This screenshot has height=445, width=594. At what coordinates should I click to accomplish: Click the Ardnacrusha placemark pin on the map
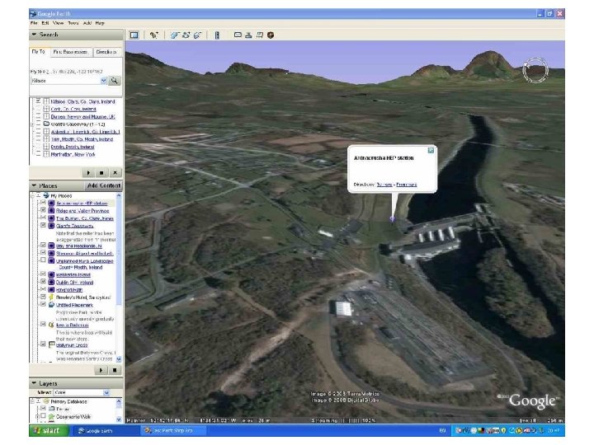click(x=392, y=218)
